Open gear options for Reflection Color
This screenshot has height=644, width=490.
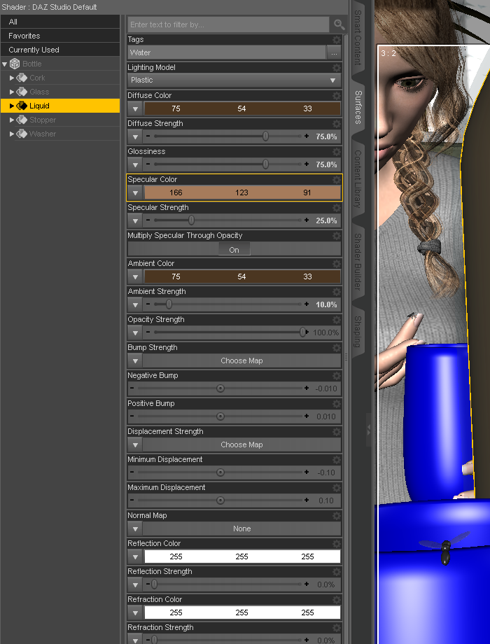(337, 543)
